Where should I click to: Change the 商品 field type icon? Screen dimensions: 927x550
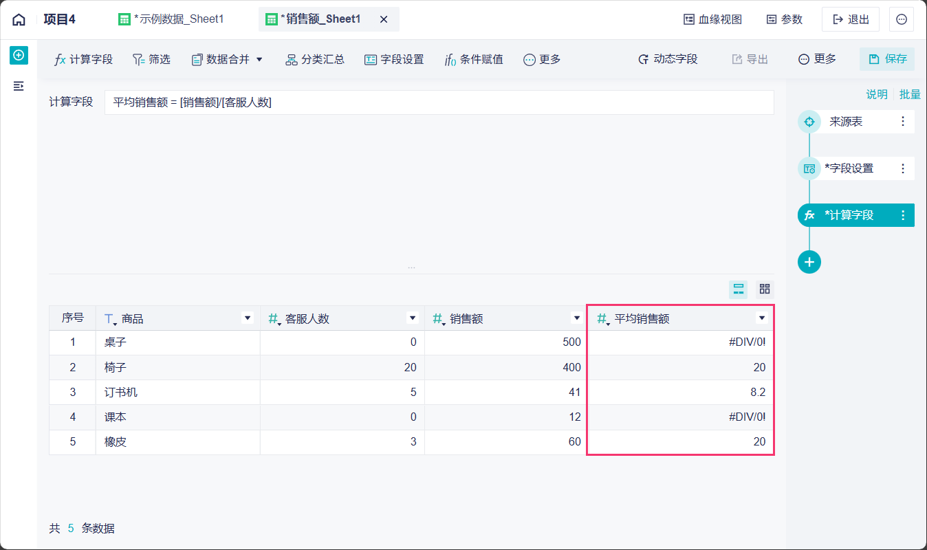click(110, 319)
